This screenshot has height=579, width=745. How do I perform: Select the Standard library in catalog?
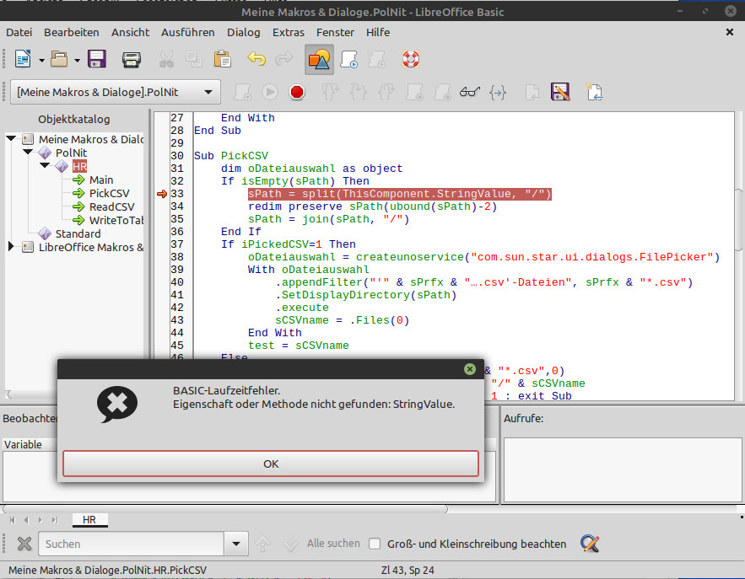pyautogui.click(x=78, y=233)
